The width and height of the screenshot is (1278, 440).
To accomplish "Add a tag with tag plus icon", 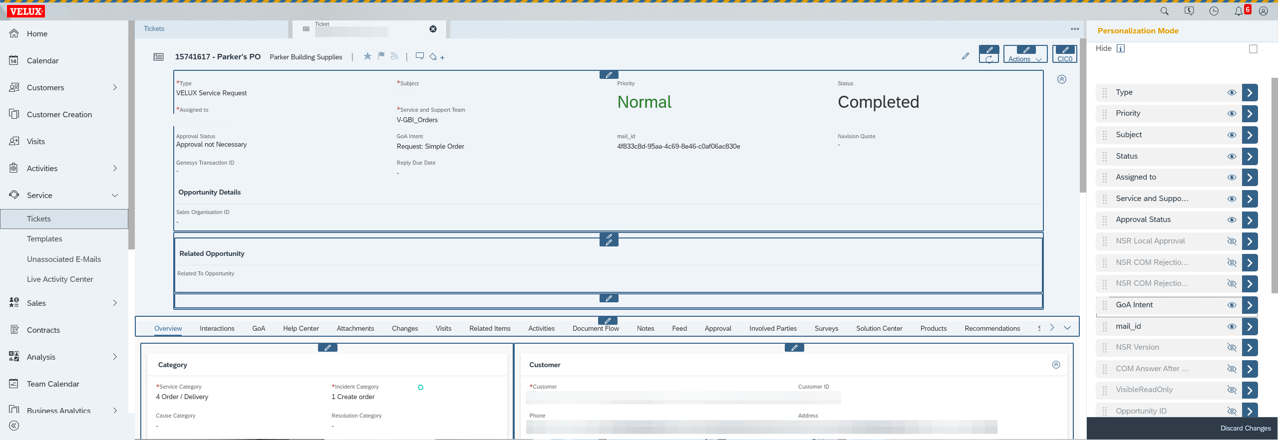I will pos(437,57).
